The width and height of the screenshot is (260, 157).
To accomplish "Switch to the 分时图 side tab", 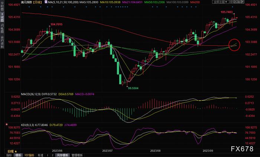I will click(x=2, y=6).
